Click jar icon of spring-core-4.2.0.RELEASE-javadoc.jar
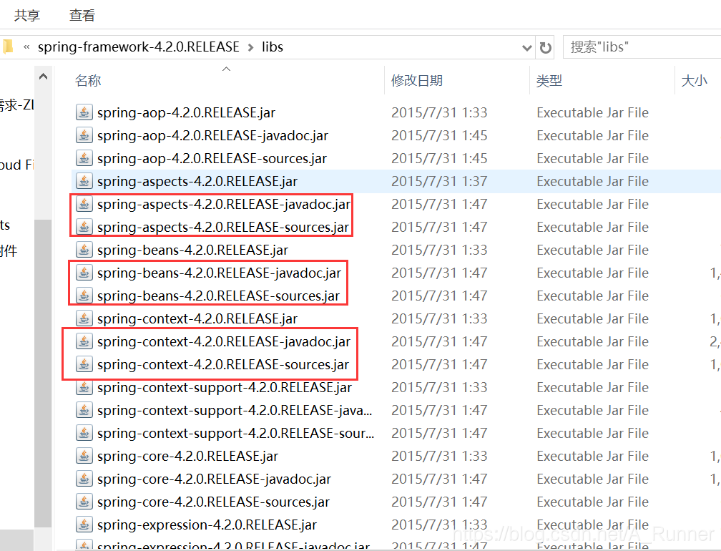The image size is (721, 551). (x=84, y=479)
